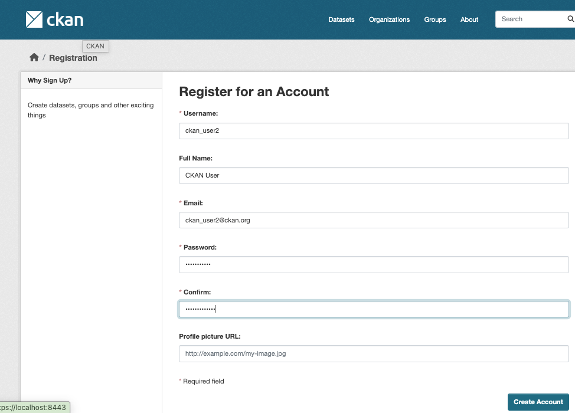The image size is (575, 413).
Task: Open the Organizations menu item
Action: (x=389, y=20)
